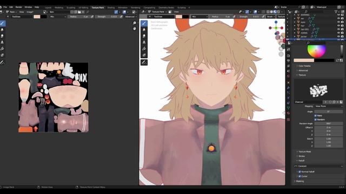Toggle the Color checkbox under Normal Falloff
The height and width of the screenshot is (194, 346).
300,176
